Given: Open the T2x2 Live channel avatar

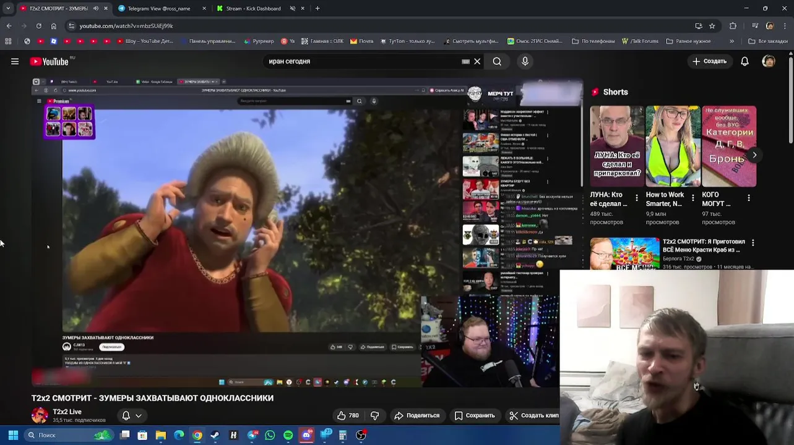Looking at the screenshot, I should point(40,415).
